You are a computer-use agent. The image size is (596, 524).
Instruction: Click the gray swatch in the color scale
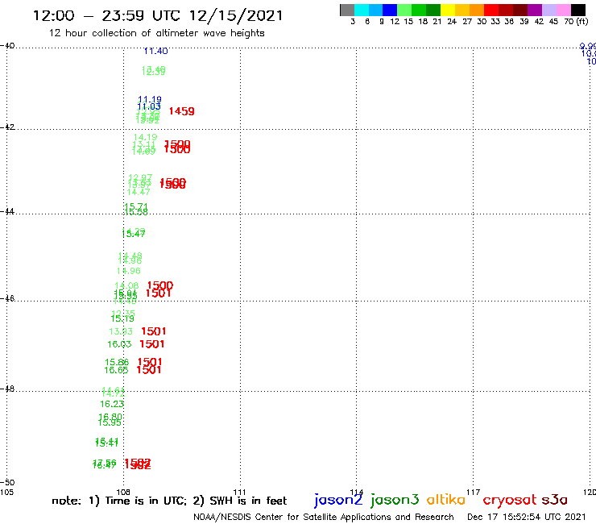pyautogui.click(x=347, y=10)
